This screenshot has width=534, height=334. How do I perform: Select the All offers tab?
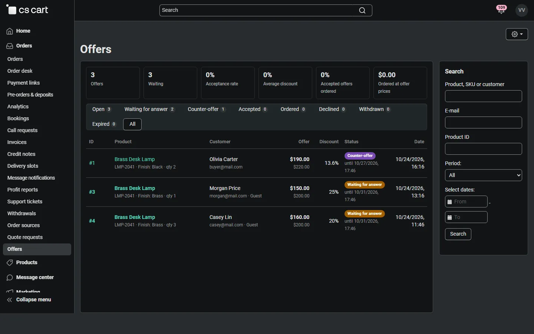click(x=132, y=124)
